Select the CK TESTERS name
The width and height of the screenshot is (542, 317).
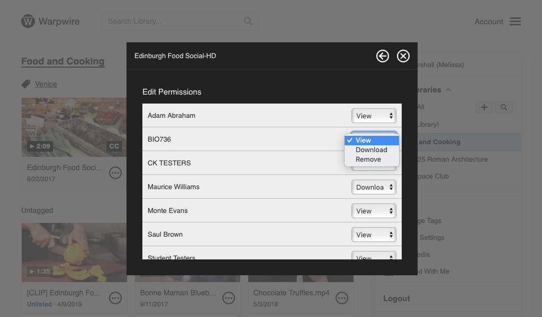tap(169, 163)
